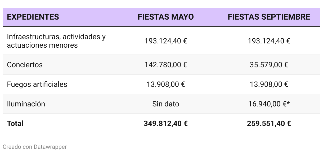Click the 259.551,40 € total for Septiembre
Viewport: 323px width, 153px height.
[x=269, y=124]
